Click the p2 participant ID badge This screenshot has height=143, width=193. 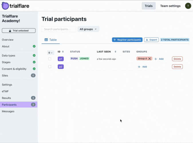(x=61, y=67)
